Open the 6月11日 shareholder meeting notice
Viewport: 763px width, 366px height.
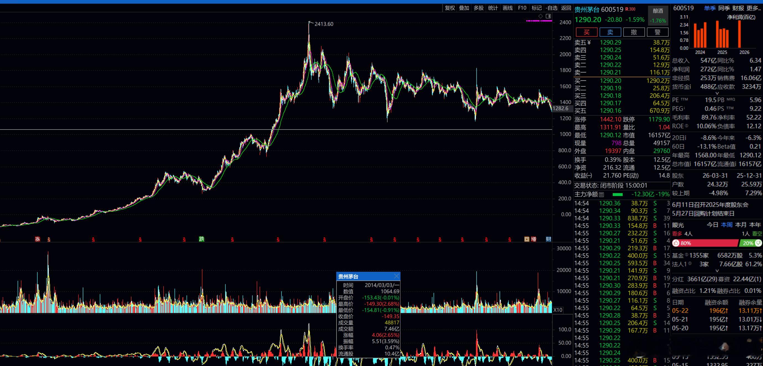(x=710, y=205)
